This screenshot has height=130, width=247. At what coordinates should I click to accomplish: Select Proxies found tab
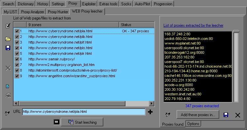173,124
